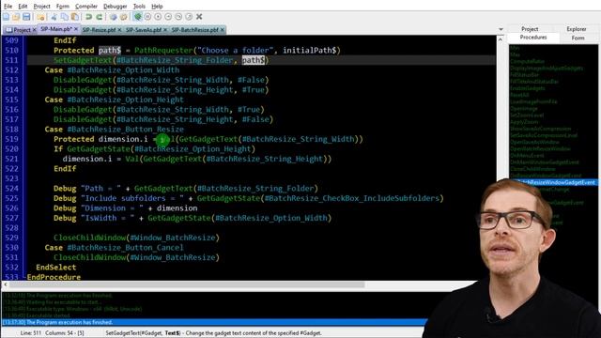Screen dimensions: 601x338
Task: Click the second gear Run toolbar icon
Action: pyautogui.click(x=123, y=17)
